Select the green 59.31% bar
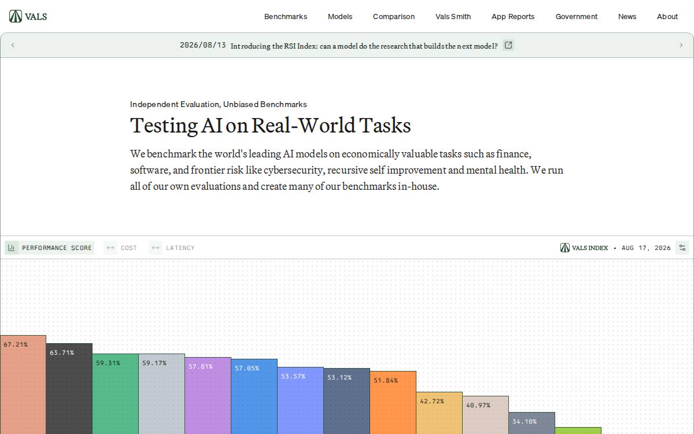The height and width of the screenshot is (434, 694). coord(116,393)
